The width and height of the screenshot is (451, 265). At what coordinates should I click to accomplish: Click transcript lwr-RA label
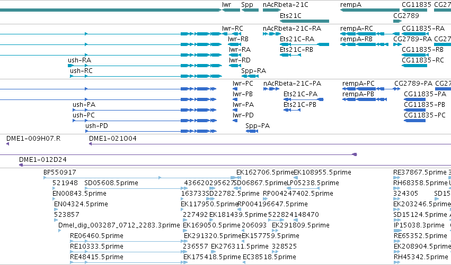coord(240,50)
